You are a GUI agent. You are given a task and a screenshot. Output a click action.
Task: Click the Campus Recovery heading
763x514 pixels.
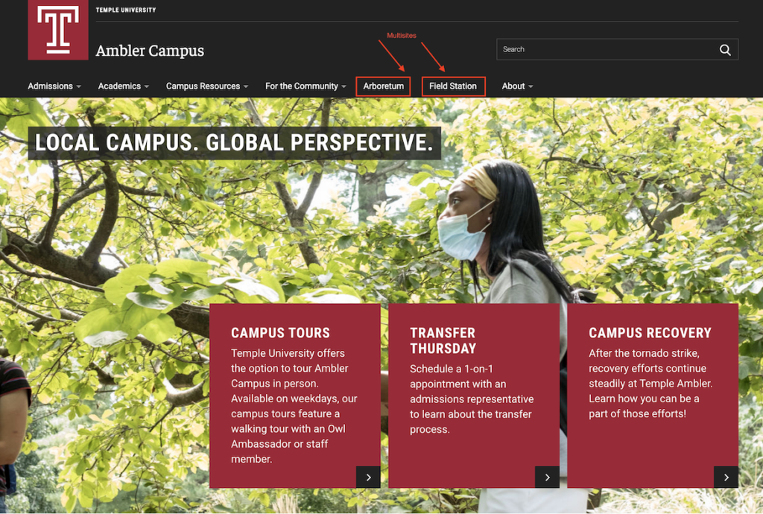pyautogui.click(x=650, y=333)
